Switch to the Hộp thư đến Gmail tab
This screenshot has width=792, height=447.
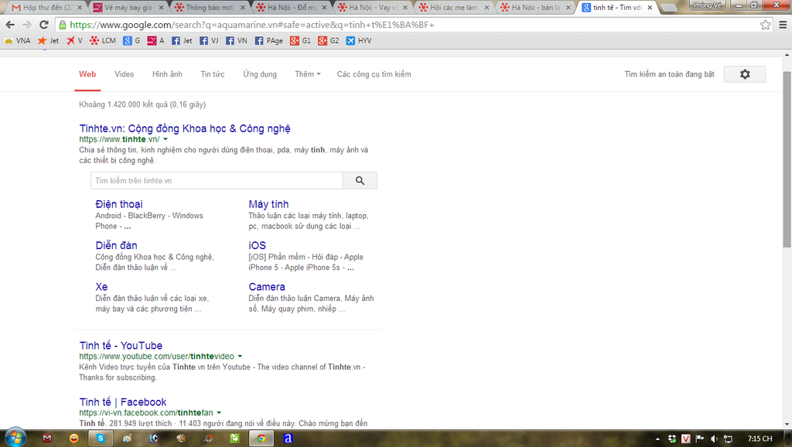pyautogui.click(x=45, y=7)
